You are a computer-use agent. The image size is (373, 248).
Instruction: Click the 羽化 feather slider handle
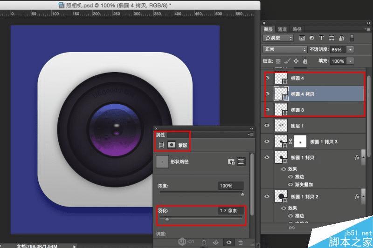(167, 219)
